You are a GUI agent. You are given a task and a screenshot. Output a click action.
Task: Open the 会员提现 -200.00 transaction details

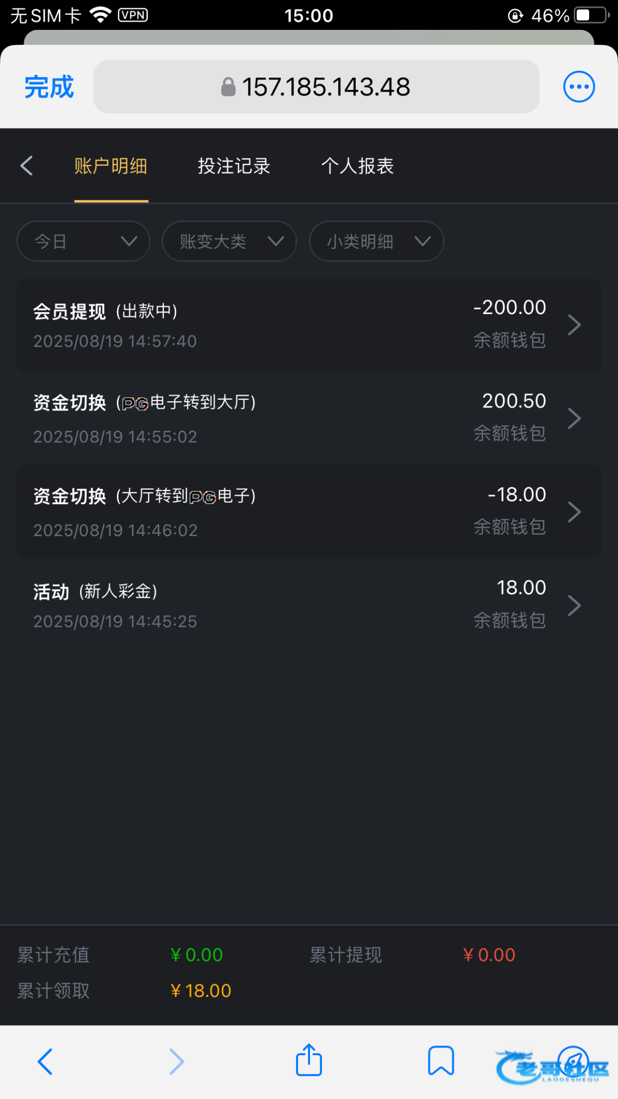(309, 325)
